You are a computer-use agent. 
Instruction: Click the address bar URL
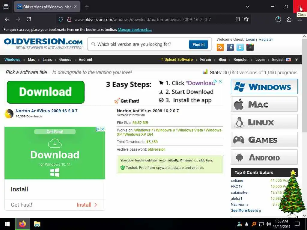click(143, 19)
